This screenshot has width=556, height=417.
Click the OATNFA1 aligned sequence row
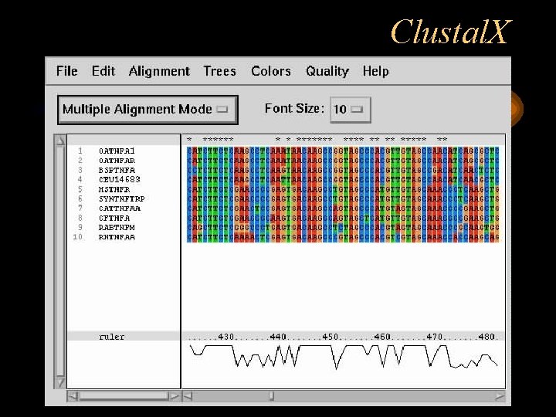tap(343, 151)
